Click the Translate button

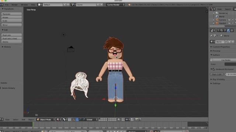11,14
